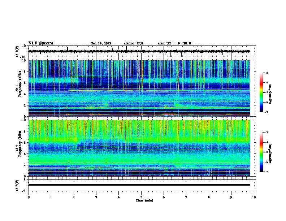Click the ch.2 spectrogram color scale bar
Viewport: 286px width, 221px height.
(x=261, y=152)
